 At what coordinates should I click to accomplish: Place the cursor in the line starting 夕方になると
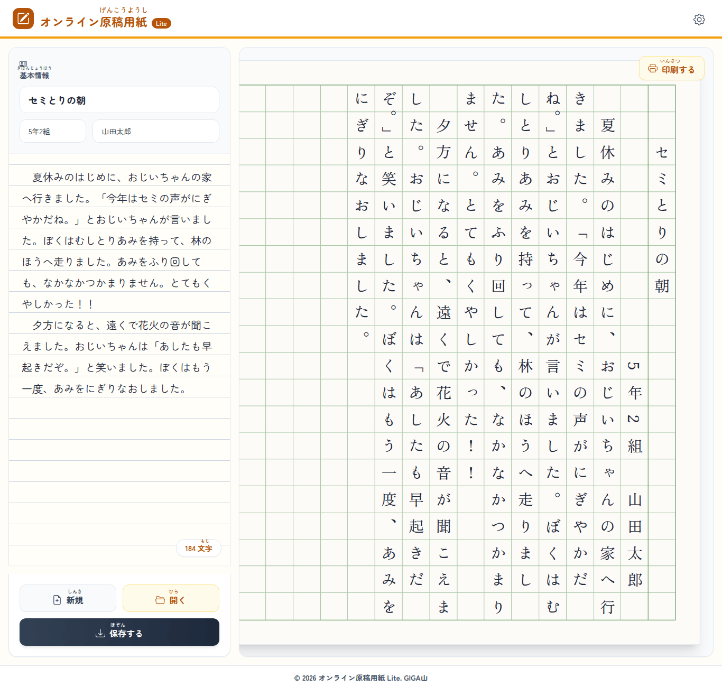[119, 325]
